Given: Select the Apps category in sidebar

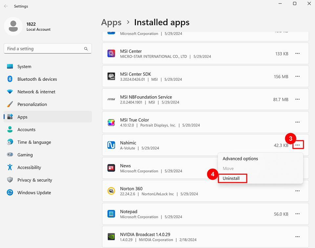Looking at the screenshot, I should click(x=48, y=117).
